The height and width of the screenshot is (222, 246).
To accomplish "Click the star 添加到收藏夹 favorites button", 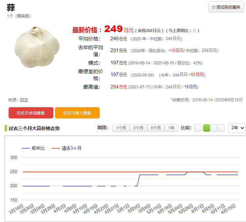I will pyautogui.click(x=226, y=7).
